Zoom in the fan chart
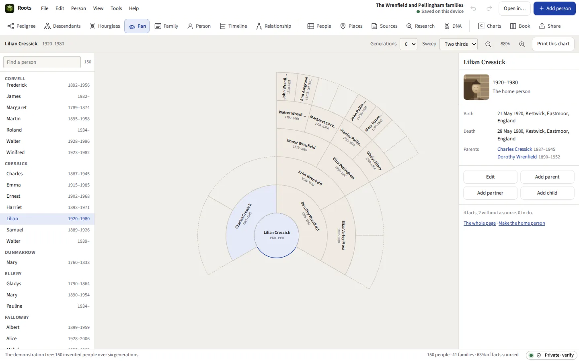Image resolution: width=579 pixels, height=361 pixels. click(522, 44)
